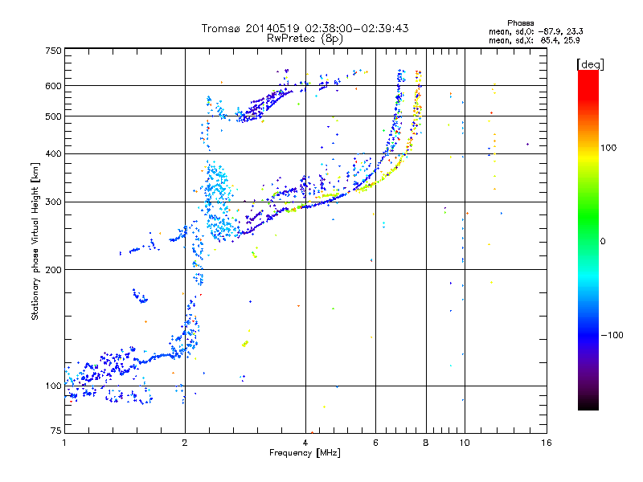Click the 'Stationary phase Virtual Height [km]' axis title
643x482 pixels.
pos(35,241)
